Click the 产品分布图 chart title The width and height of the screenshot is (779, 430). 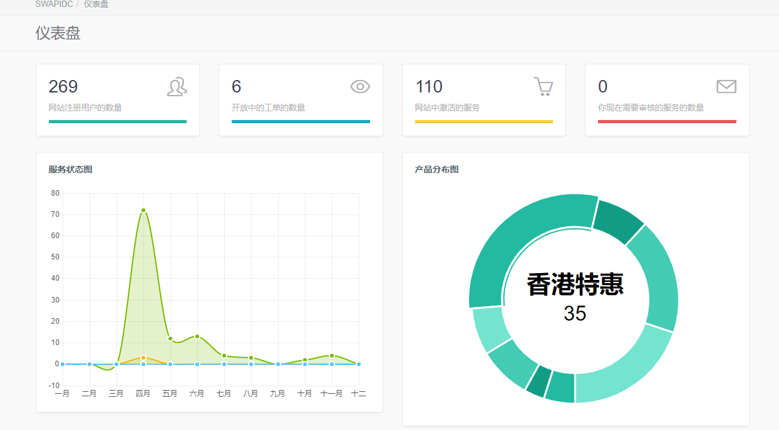click(x=436, y=169)
